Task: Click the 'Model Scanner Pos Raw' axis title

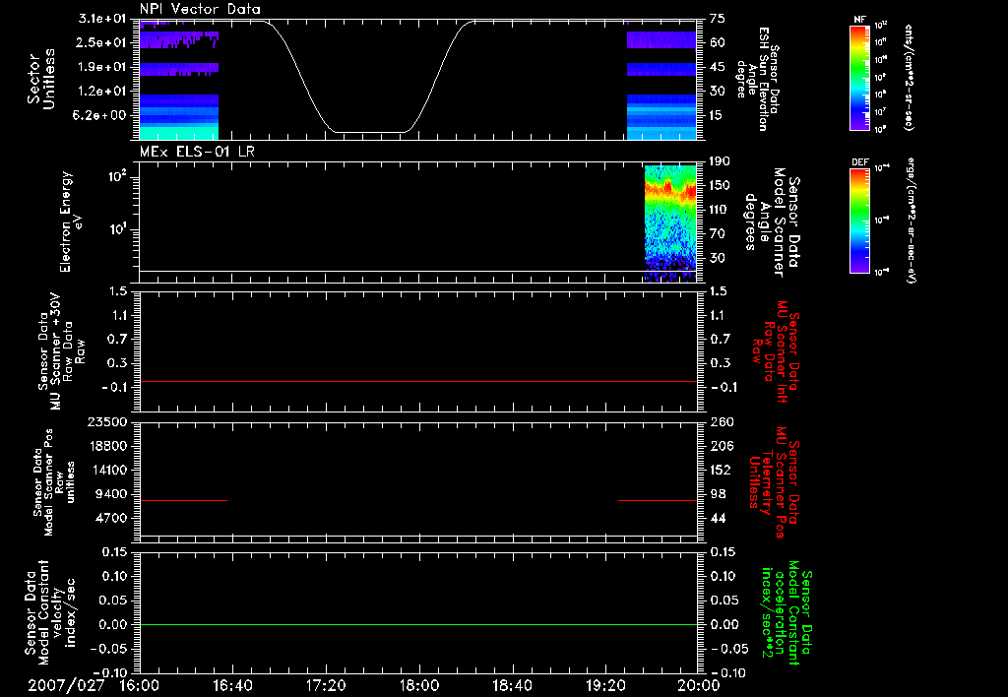Action: point(53,482)
